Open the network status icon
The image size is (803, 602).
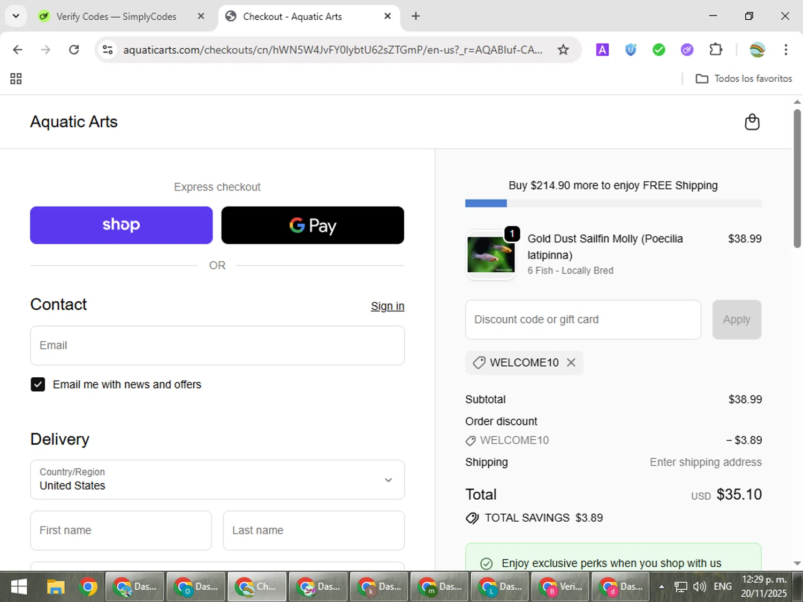click(x=680, y=587)
